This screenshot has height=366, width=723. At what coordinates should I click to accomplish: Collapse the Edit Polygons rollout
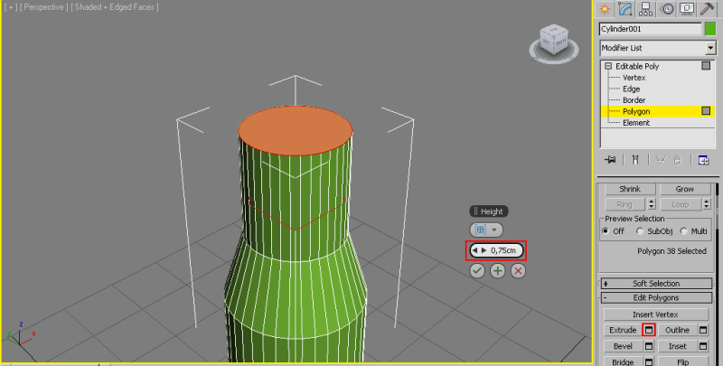click(x=656, y=298)
